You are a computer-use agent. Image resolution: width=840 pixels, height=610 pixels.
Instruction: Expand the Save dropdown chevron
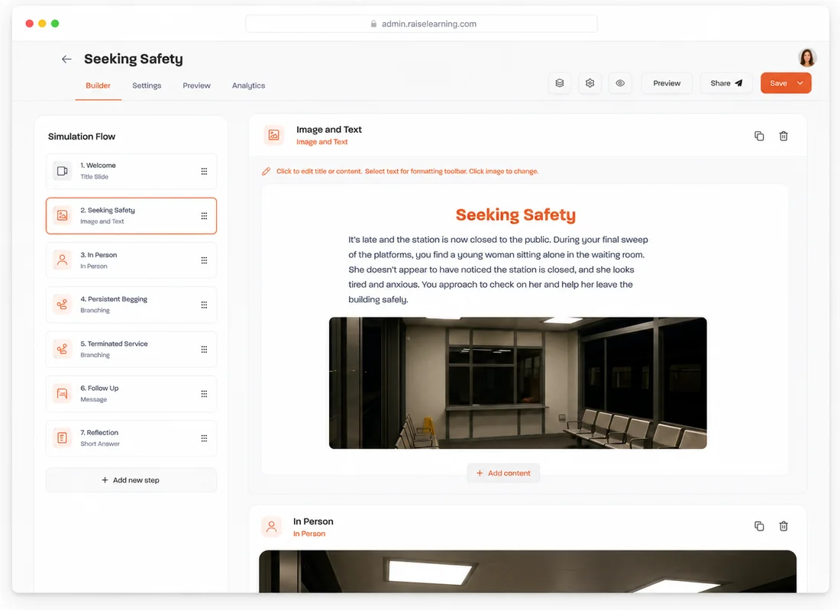click(x=800, y=83)
